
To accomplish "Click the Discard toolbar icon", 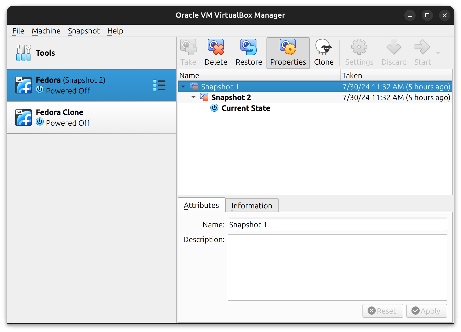I will 394,47.
